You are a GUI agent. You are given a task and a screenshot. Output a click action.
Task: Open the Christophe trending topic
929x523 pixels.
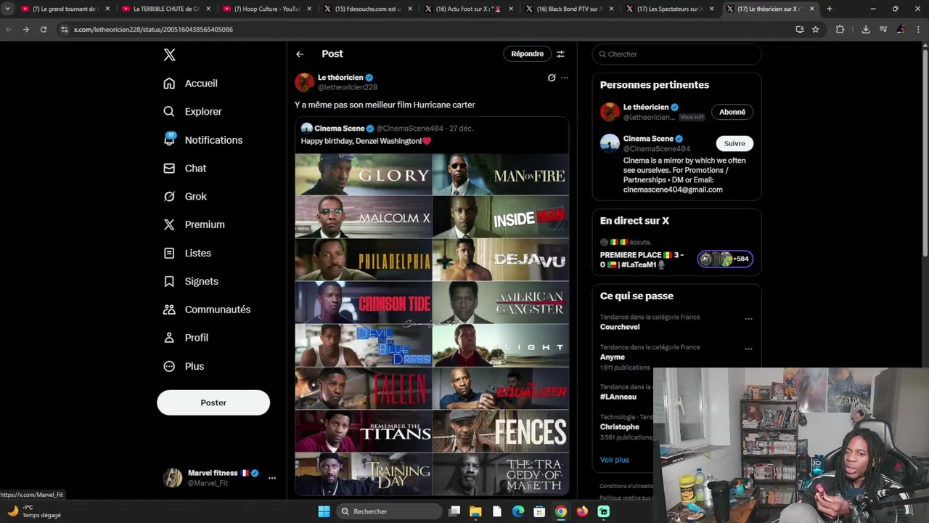620,427
